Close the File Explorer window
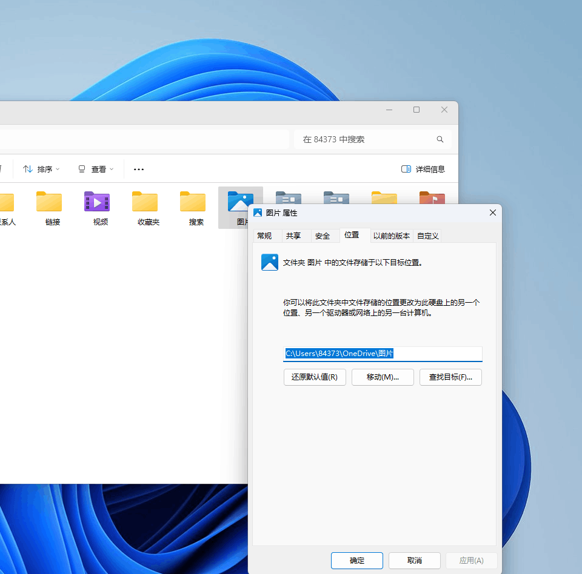This screenshot has width=582, height=574. pyautogui.click(x=444, y=110)
